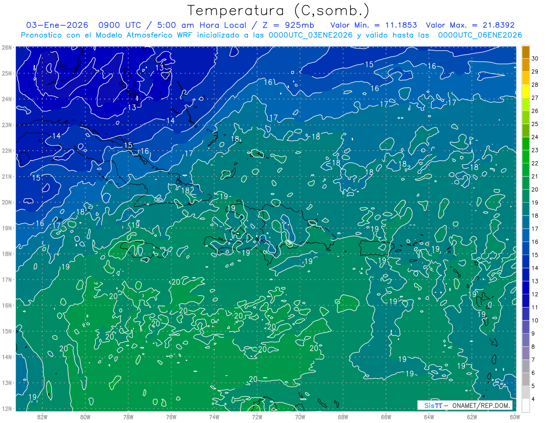Click the valid-until stamp "0000UTC_06ENE2026"
The height and width of the screenshot is (423, 547).
coord(480,35)
